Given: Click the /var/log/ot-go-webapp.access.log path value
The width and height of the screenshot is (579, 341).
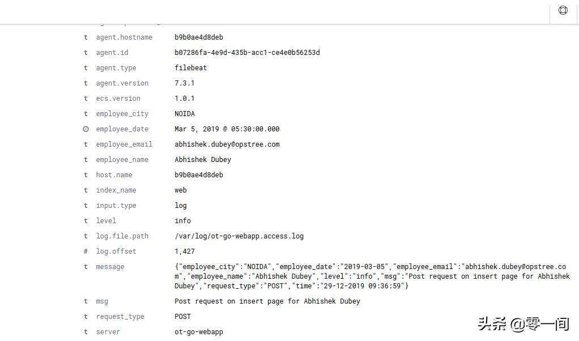Looking at the screenshot, I should click(x=239, y=236).
